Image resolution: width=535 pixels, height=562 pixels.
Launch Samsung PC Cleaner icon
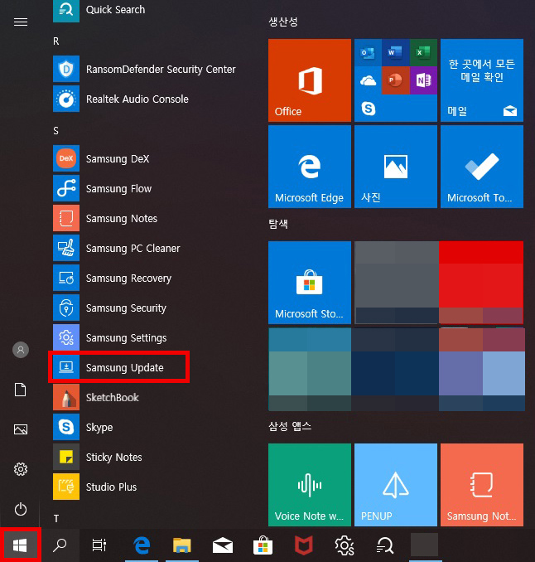[x=66, y=248]
